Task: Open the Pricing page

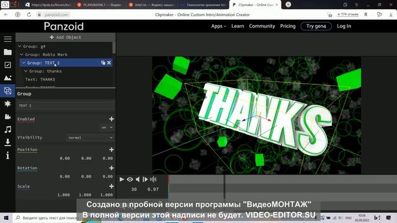Action: click(x=288, y=26)
